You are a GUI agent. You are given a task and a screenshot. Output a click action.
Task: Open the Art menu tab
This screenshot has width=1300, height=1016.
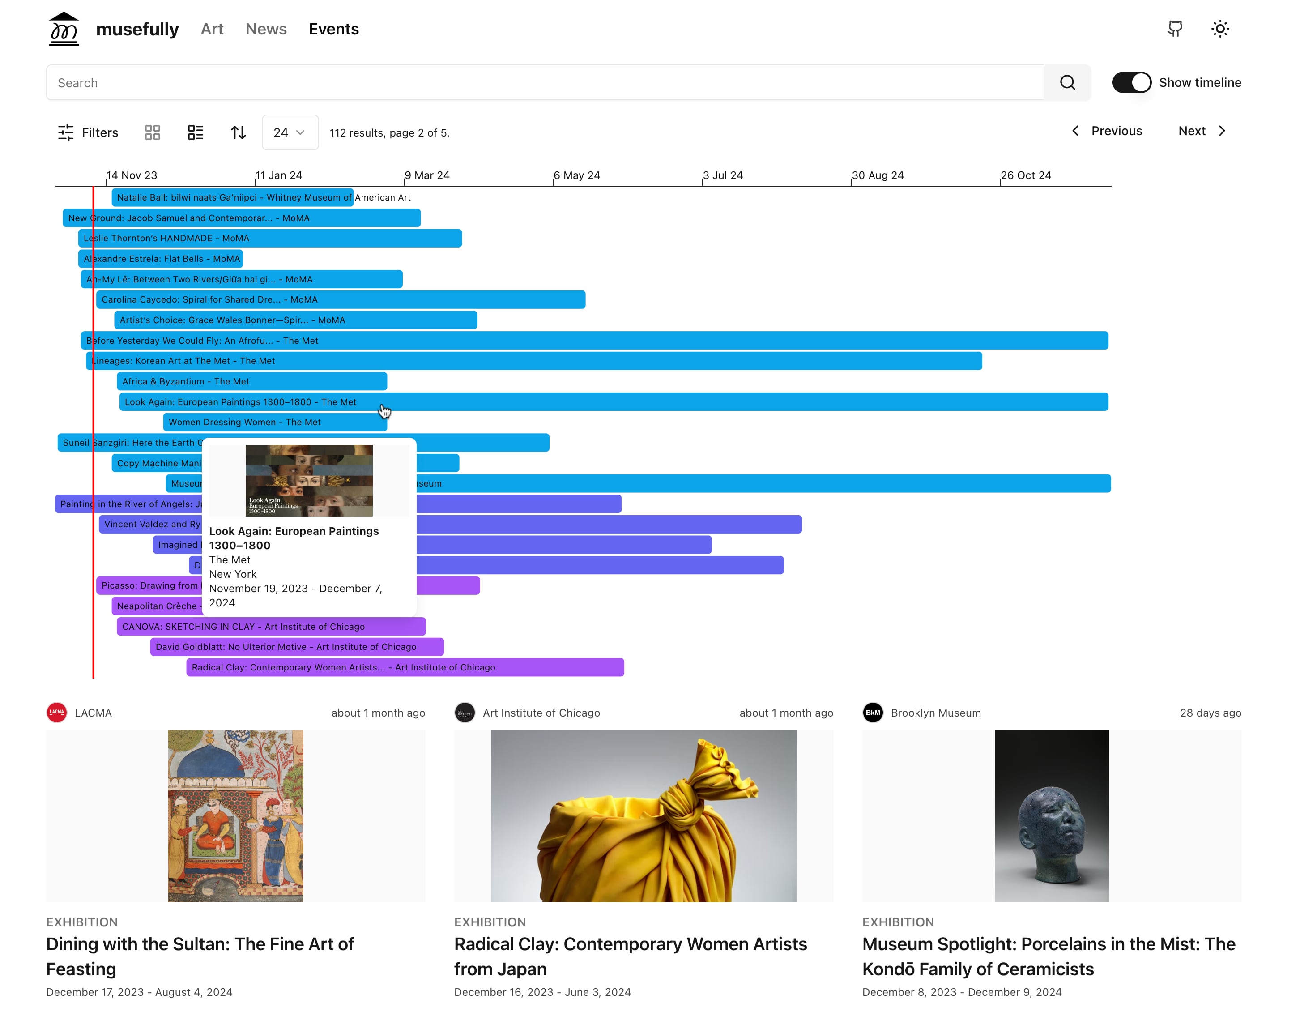[212, 30]
